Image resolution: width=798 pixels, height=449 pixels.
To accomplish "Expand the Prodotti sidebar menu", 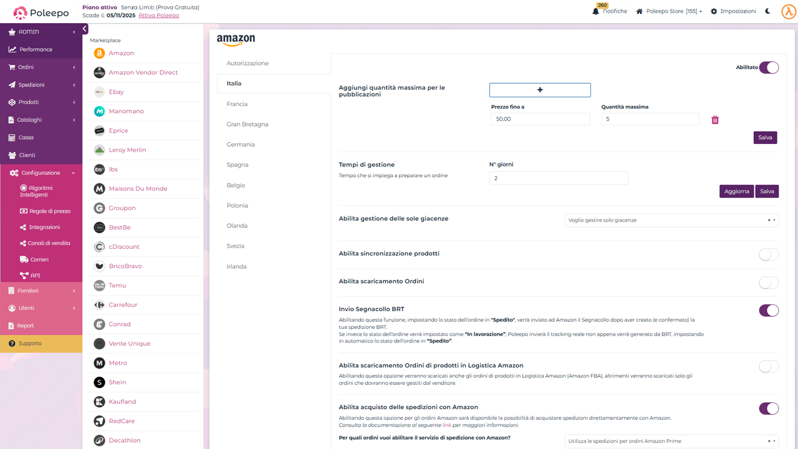I will pos(41,102).
